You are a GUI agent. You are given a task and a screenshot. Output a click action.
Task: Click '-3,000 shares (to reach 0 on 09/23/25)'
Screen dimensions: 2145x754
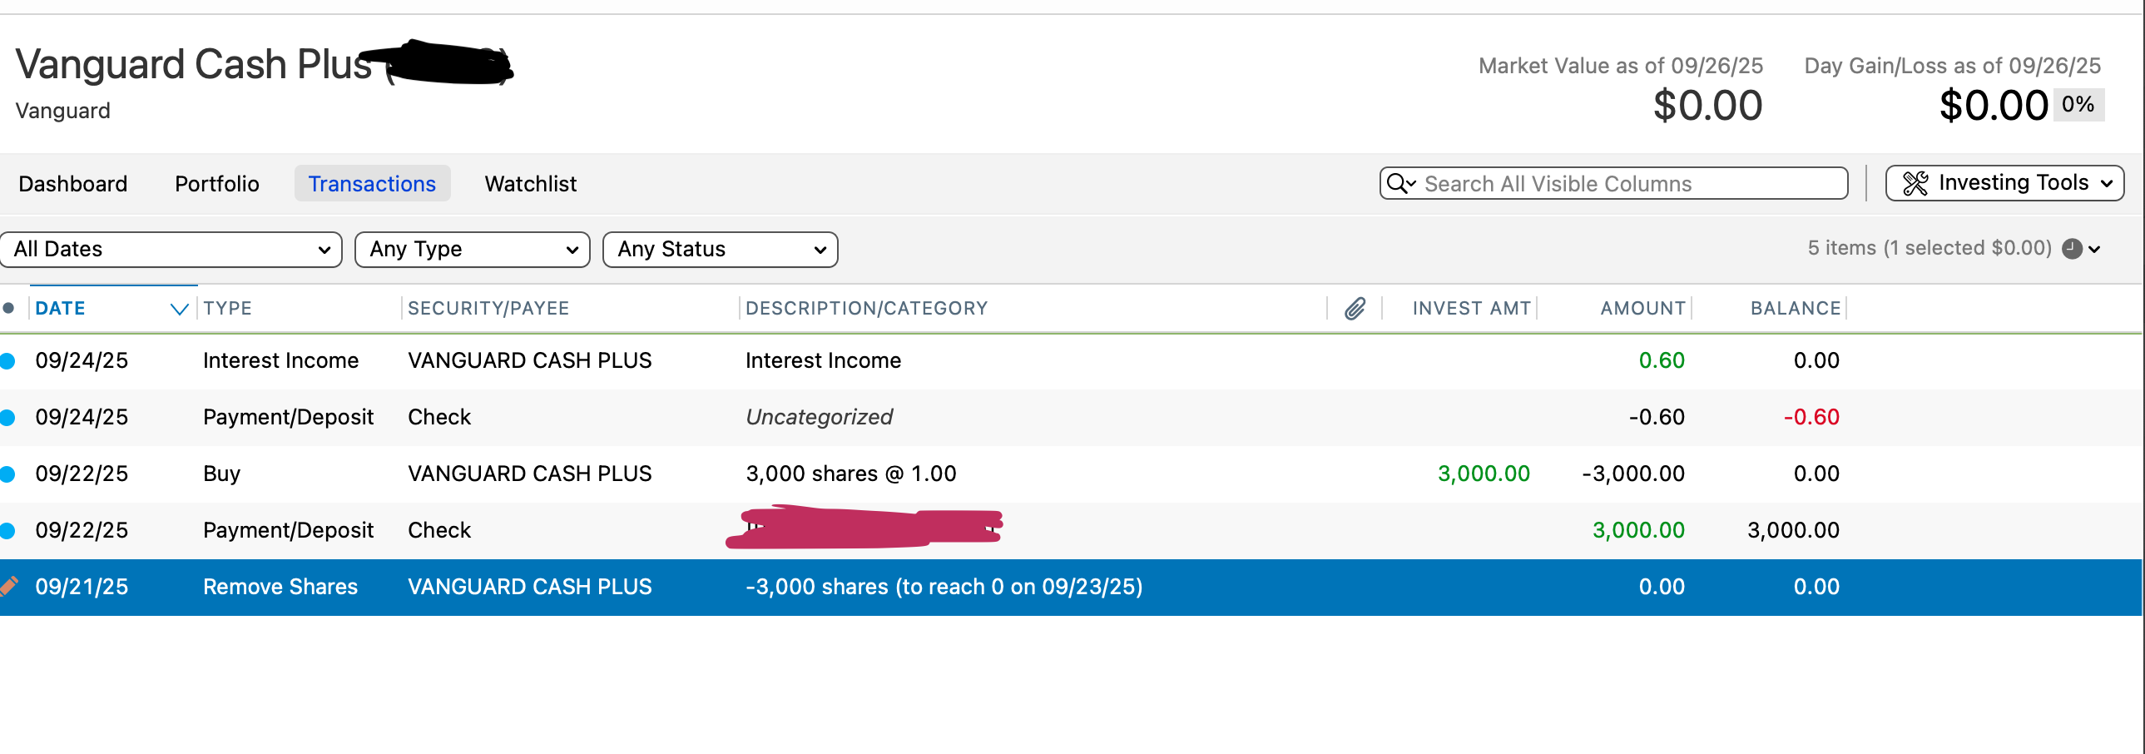tap(944, 588)
